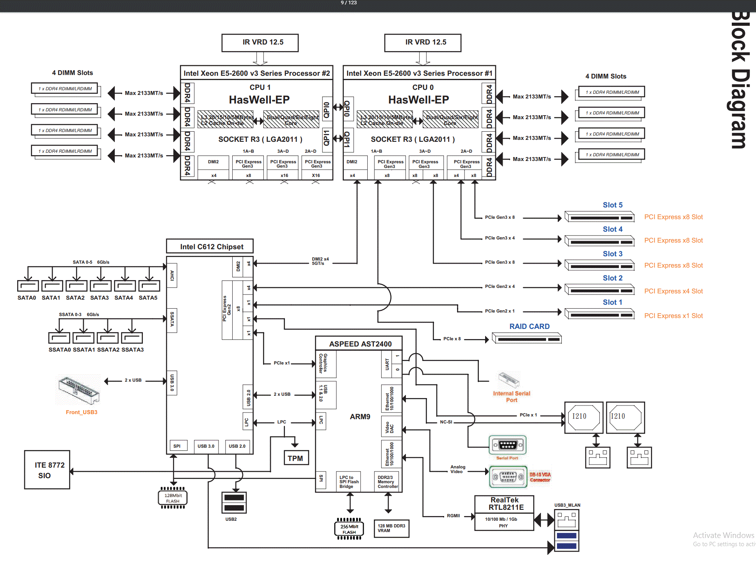Click the RAID CARD slot graphic
The height and width of the screenshot is (561, 756).
(527, 338)
